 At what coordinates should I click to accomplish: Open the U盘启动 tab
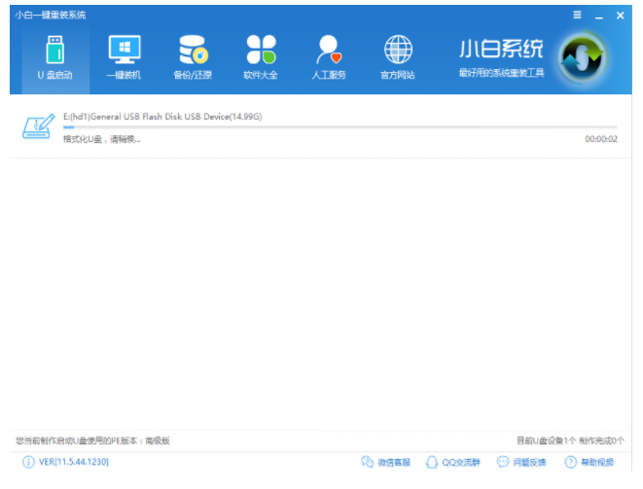coord(54,56)
